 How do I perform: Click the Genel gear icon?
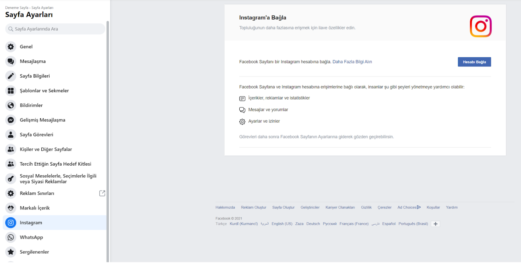[x=11, y=47]
